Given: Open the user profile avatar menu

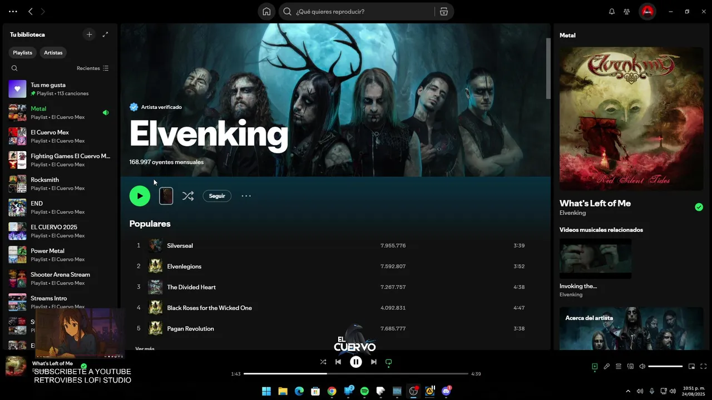Looking at the screenshot, I should 647,12.
